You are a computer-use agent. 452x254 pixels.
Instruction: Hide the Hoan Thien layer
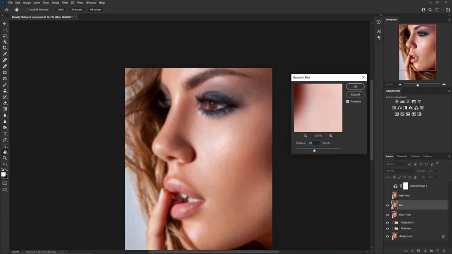tap(387, 215)
